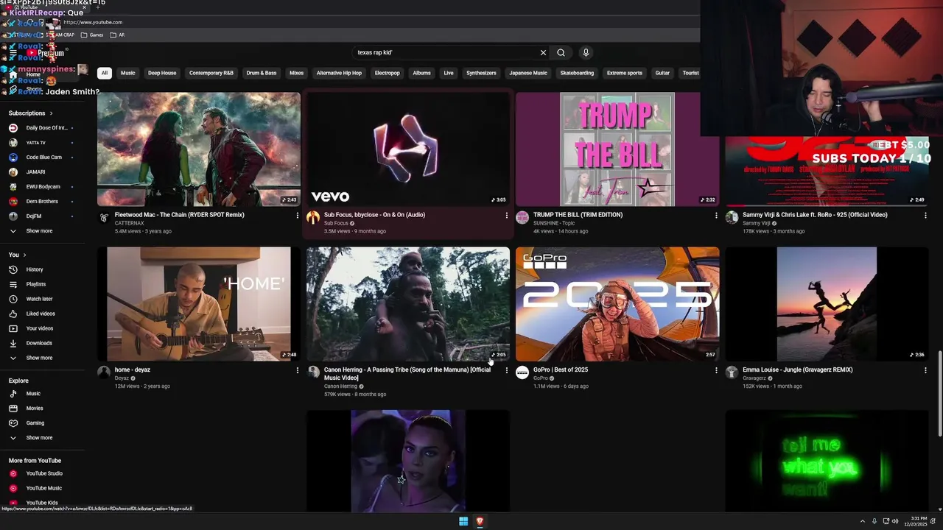The image size is (943, 530).
Task: Open Your videos in the sidebar
Action: pos(40,328)
